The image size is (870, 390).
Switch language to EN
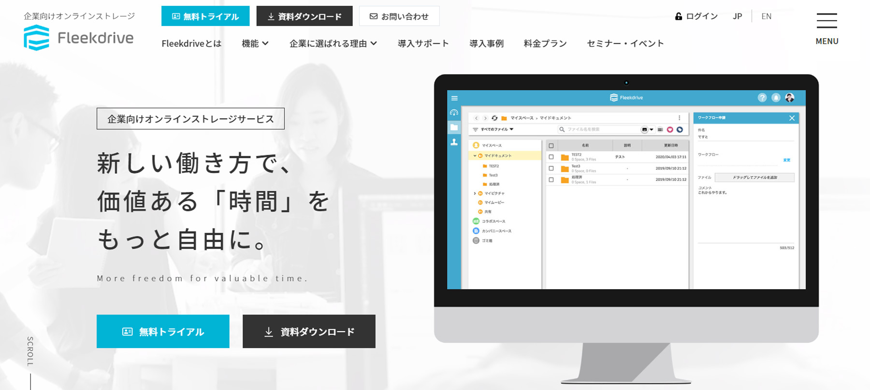click(x=767, y=16)
